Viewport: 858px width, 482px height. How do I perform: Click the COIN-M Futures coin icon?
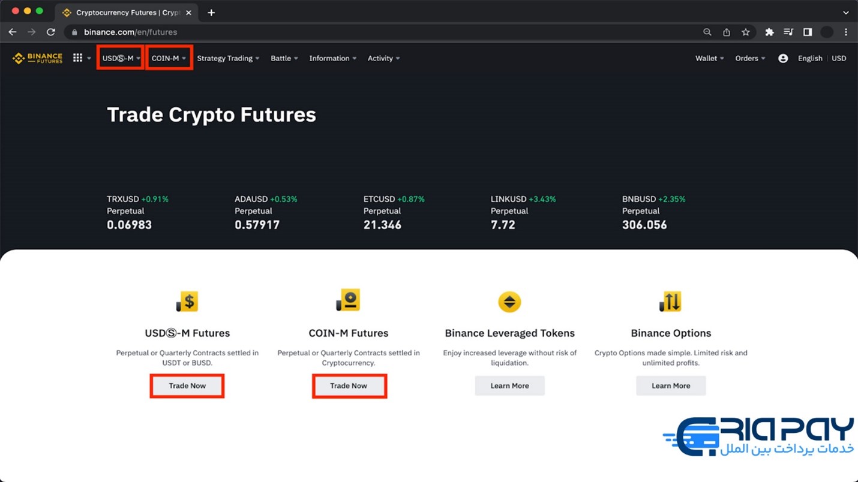pos(348,300)
